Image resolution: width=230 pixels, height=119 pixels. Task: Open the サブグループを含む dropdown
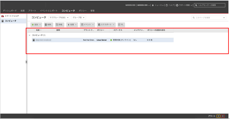[59, 18]
